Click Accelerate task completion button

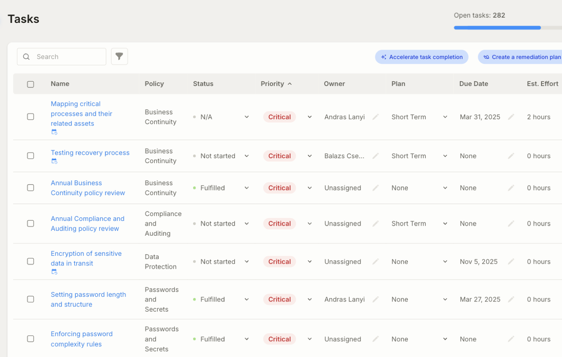(421, 57)
